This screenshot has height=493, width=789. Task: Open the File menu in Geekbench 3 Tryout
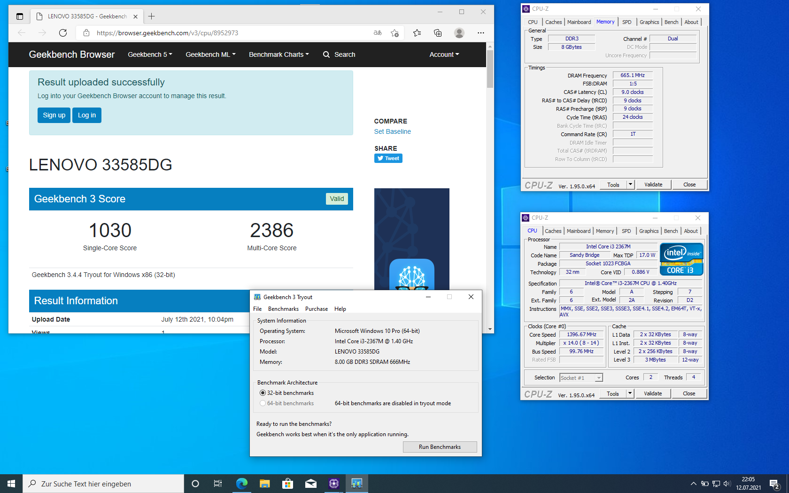pos(257,309)
